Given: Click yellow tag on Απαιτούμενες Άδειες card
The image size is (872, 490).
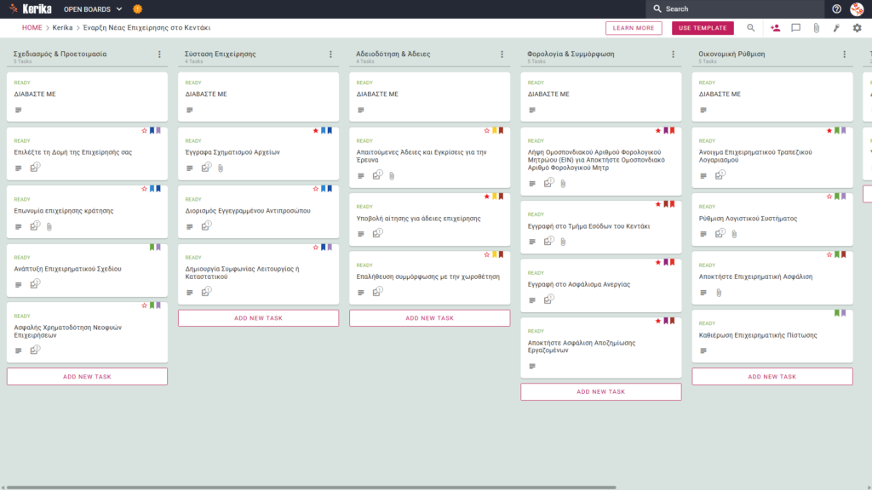Looking at the screenshot, I should (495, 130).
